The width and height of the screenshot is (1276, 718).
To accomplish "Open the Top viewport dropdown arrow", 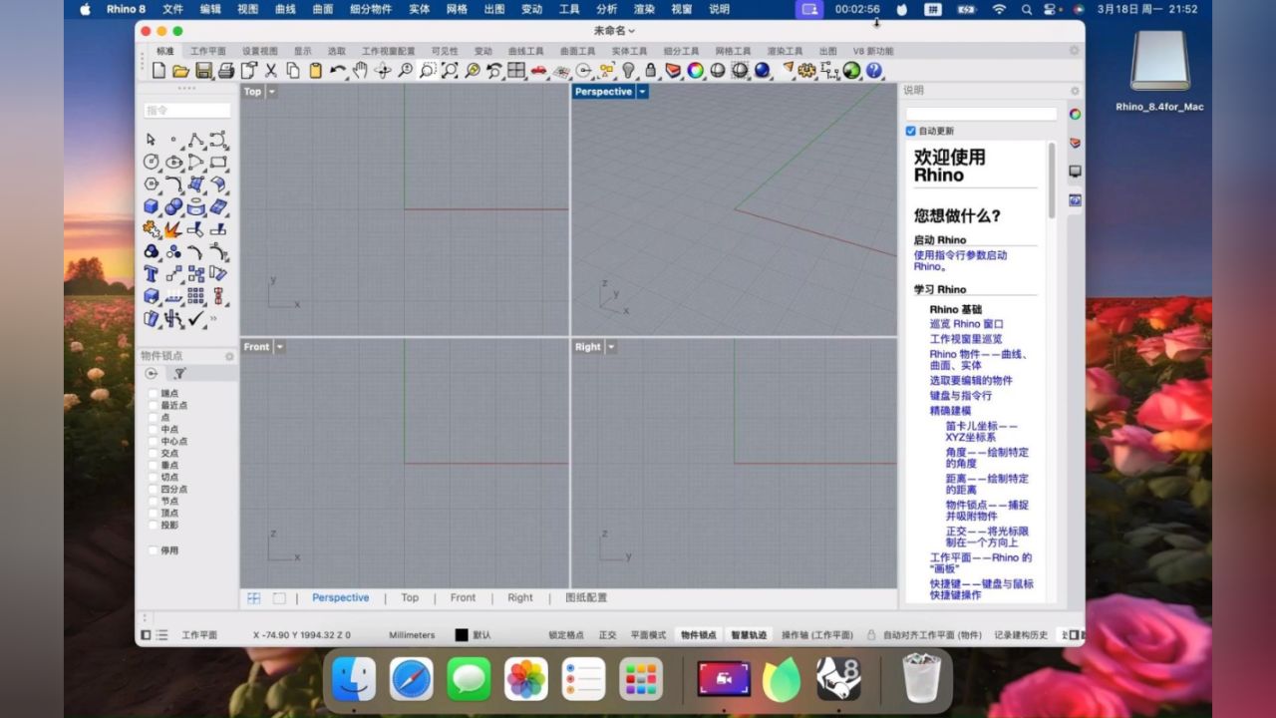I will click(x=272, y=92).
